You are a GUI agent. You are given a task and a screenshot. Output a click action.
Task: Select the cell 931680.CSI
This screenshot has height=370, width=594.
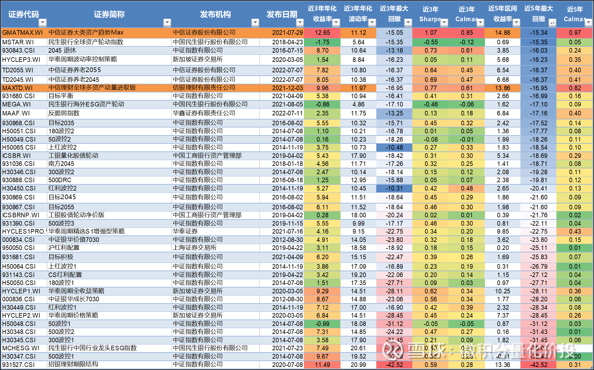pos(24,96)
